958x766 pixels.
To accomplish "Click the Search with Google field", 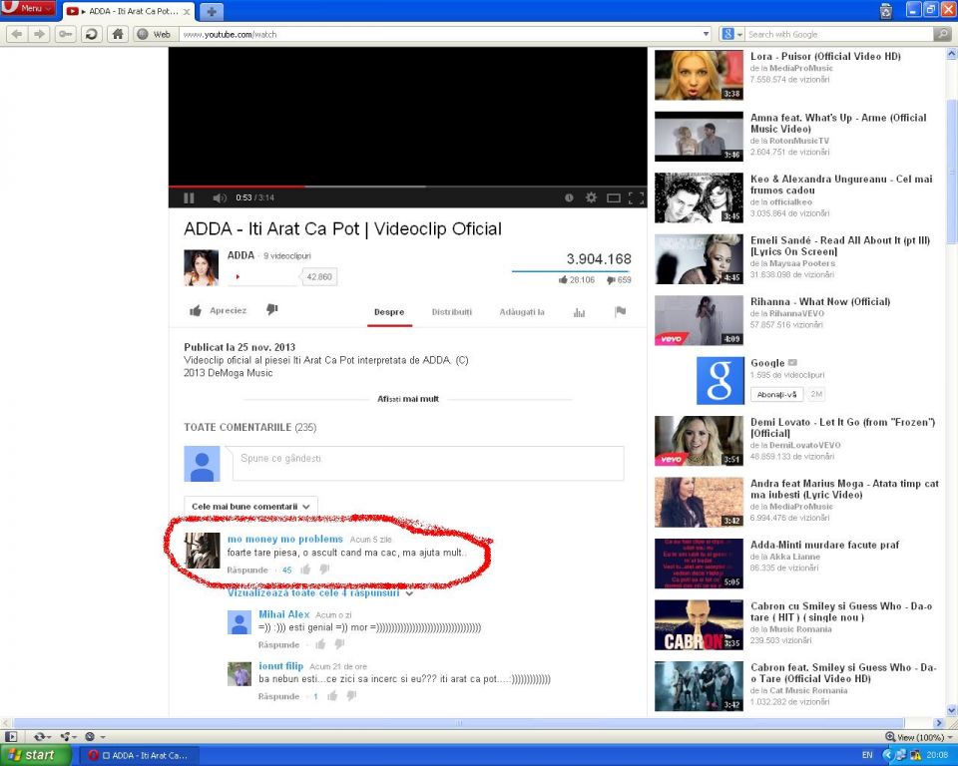I will point(839,34).
